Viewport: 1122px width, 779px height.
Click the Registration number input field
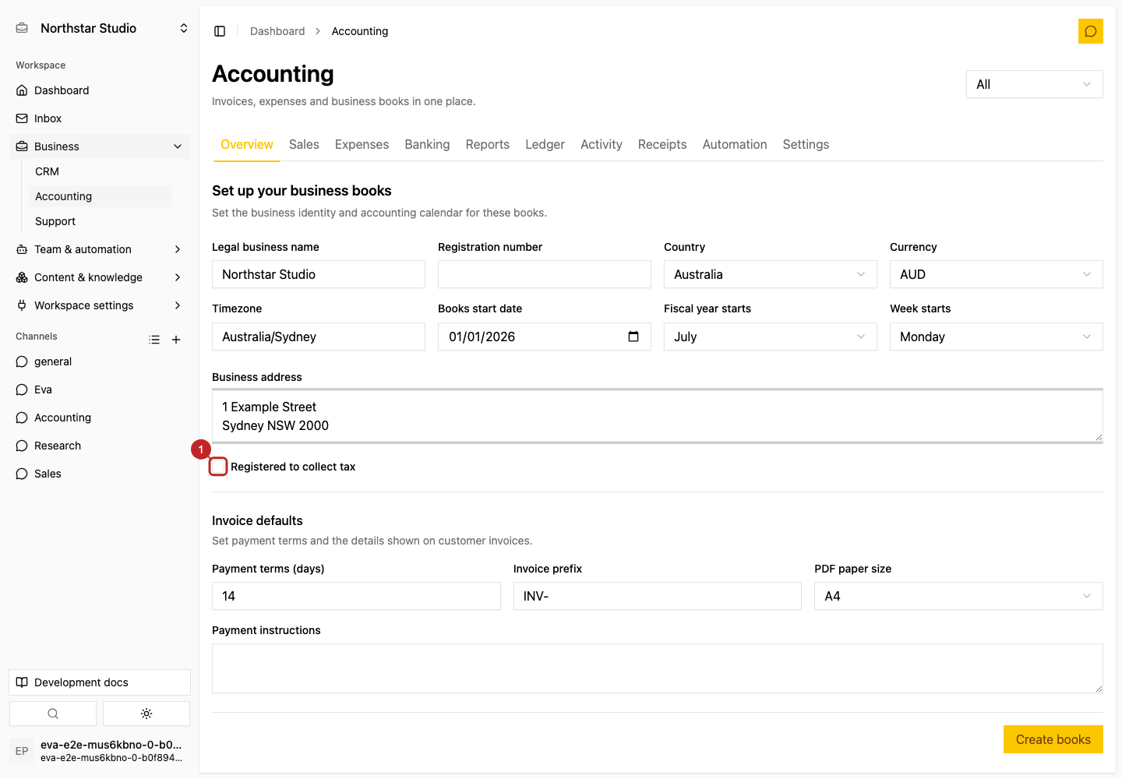coord(545,274)
